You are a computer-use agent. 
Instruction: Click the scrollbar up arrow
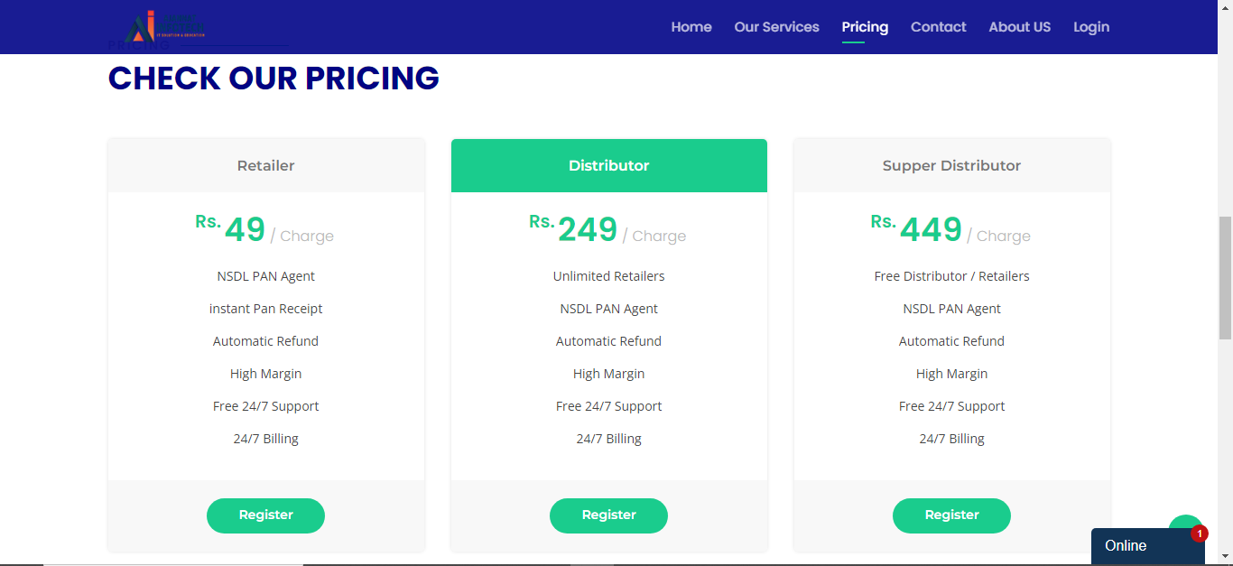point(1225,7)
